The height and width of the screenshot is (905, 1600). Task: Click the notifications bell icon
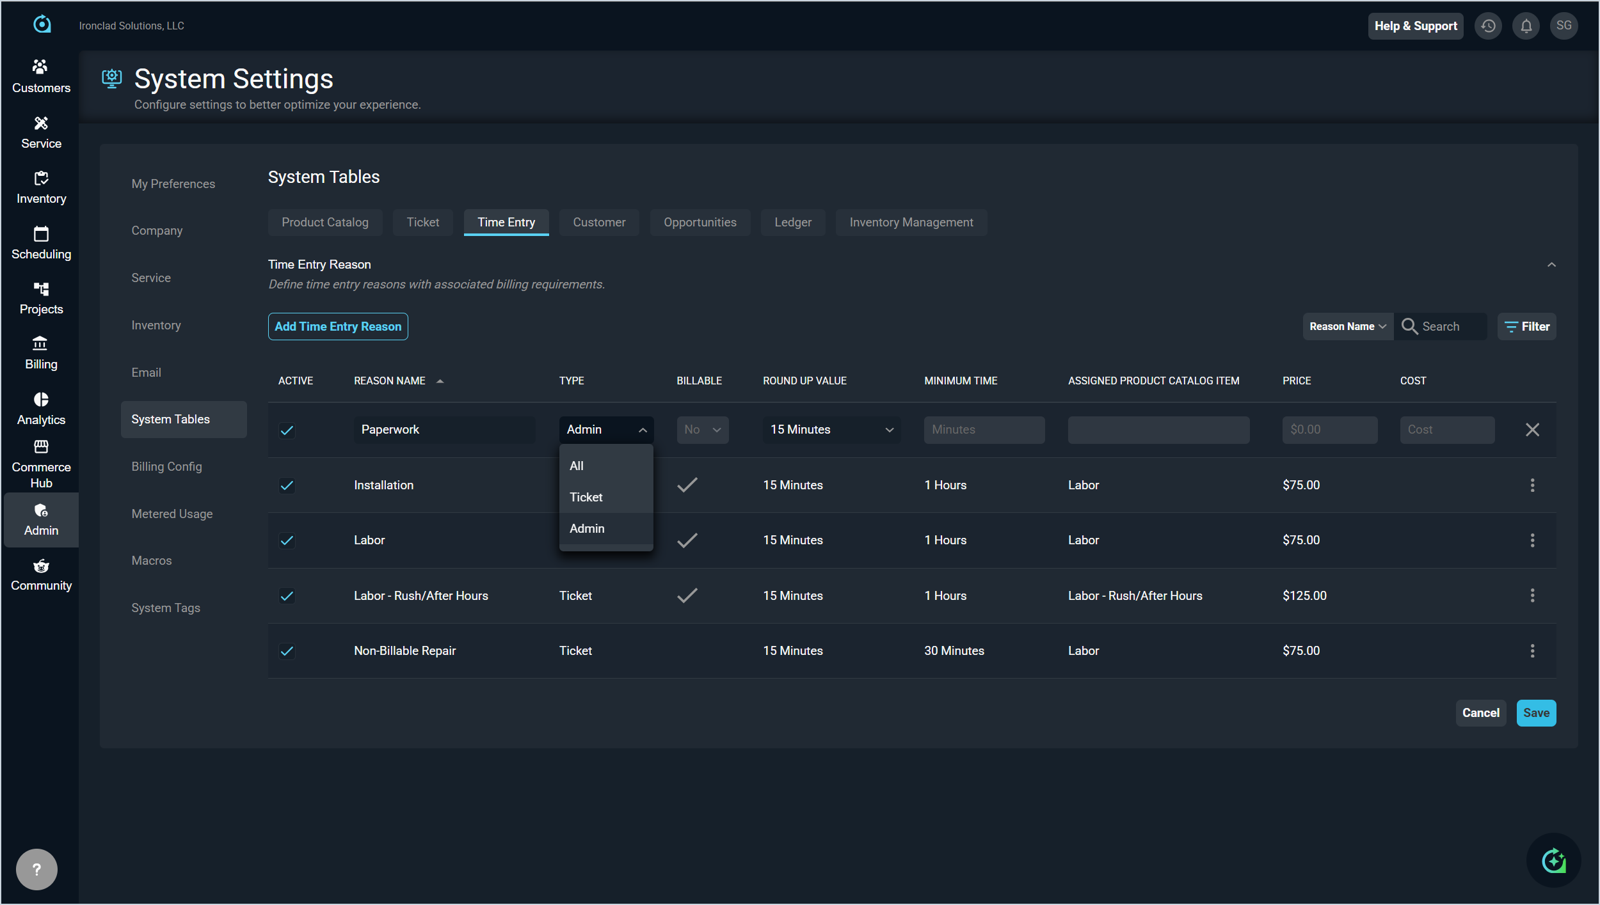point(1526,26)
